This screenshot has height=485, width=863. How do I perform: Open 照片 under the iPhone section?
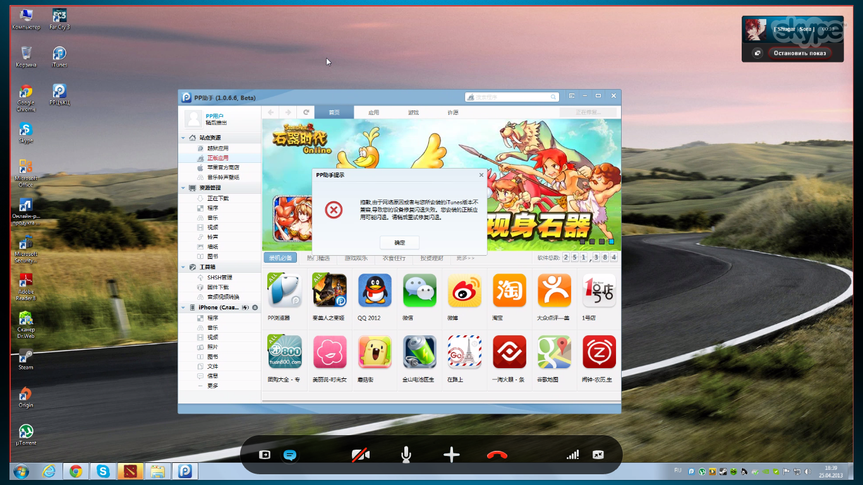[x=212, y=347]
